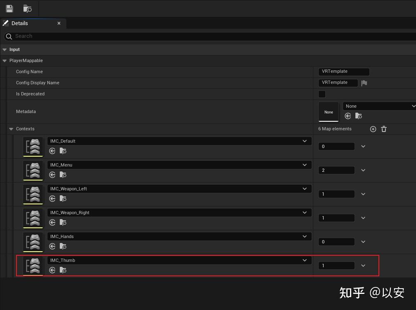The width and height of the screenshot is (416, 310).
Task: Add a new Contexts map element
Action: (x=373, y=129)
